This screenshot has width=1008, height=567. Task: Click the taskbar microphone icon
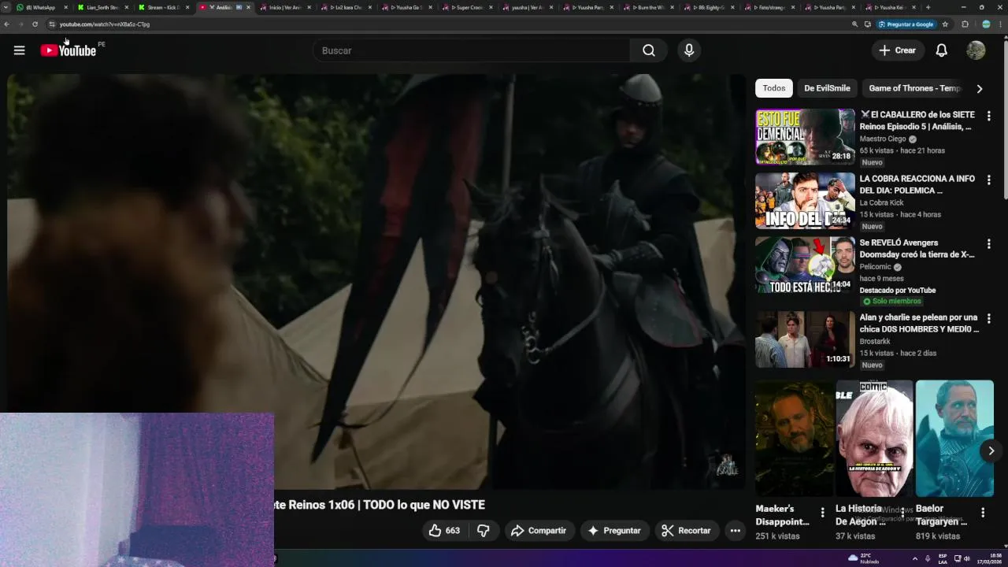pyautogui.click(x=928, y=558)
